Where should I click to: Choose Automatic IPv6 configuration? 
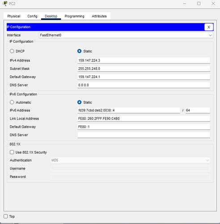click(x=12, y=102)
